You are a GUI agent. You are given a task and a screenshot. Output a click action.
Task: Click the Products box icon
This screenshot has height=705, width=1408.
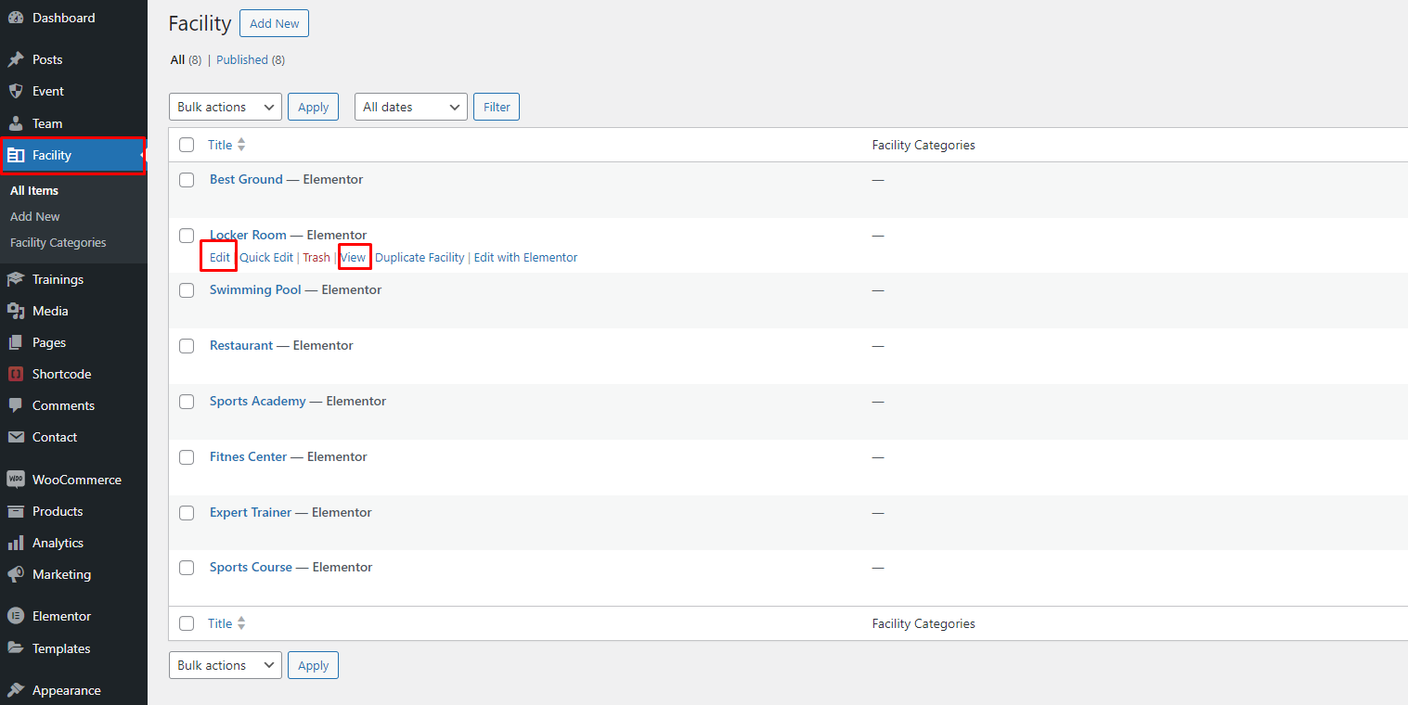(16, 511)
